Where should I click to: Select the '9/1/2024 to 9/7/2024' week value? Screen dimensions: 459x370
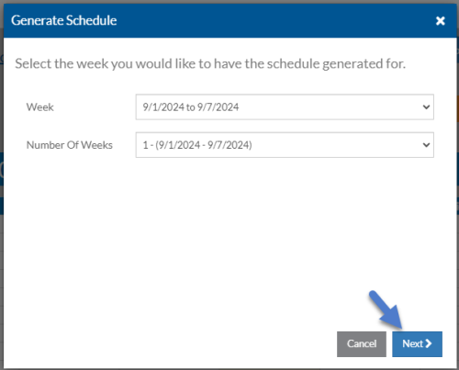(191, 107)
